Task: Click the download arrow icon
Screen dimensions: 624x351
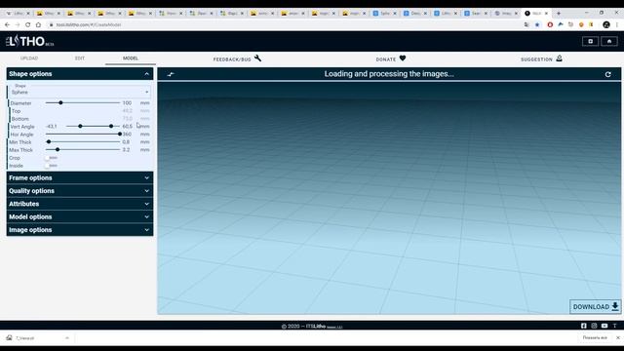Action: pos(615,306)
